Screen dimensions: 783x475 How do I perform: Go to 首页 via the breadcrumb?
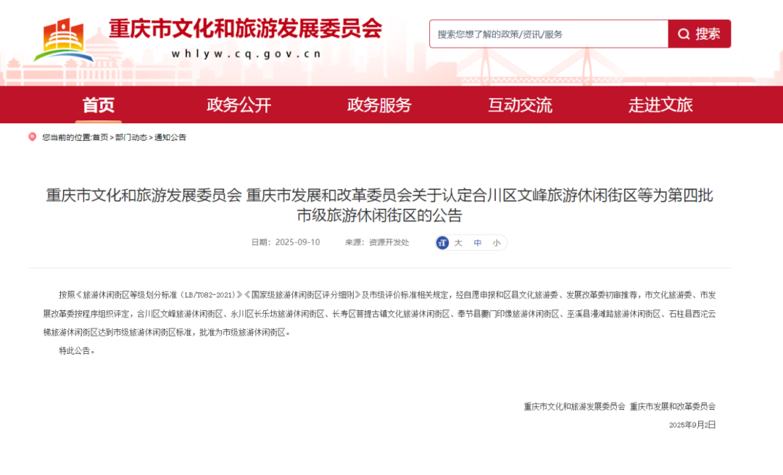[x=100, y=137]
